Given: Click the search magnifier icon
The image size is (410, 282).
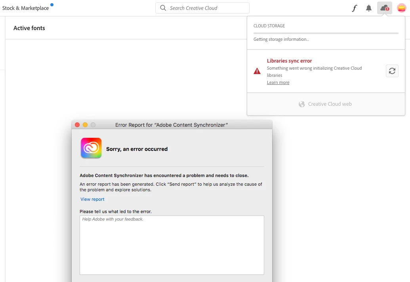Looking at the screenshot, I should 163,8.
